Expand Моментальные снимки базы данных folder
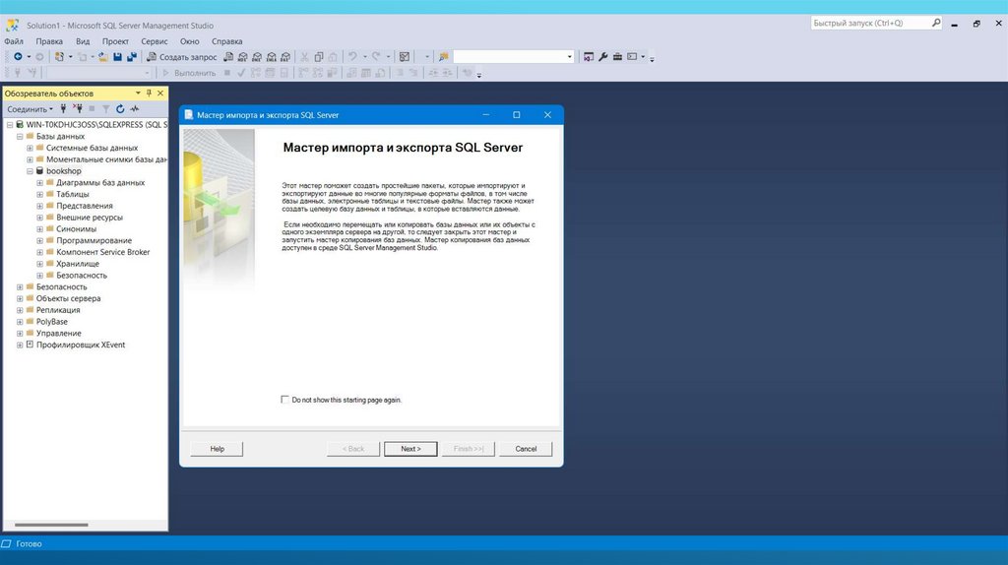 pyautogui.click(x=30, y=159)
